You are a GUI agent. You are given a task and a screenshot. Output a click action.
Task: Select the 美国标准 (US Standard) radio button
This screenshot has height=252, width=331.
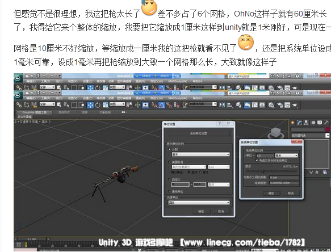click(x=169, y=162)
